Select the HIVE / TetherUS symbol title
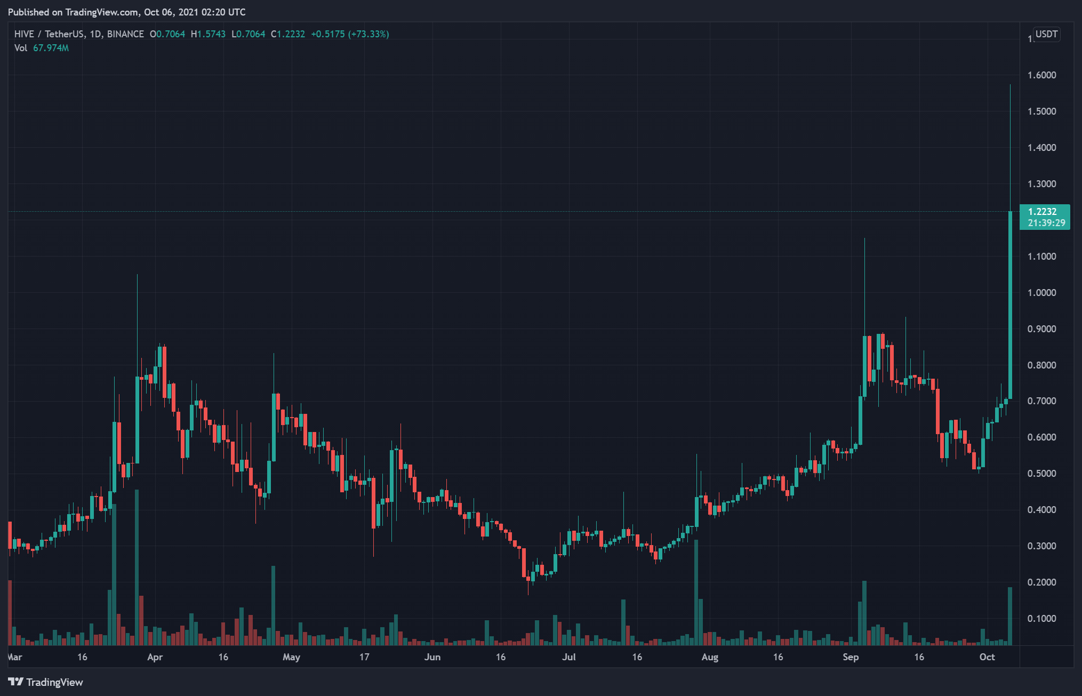Screen dimensions: 1082x696 49,34
